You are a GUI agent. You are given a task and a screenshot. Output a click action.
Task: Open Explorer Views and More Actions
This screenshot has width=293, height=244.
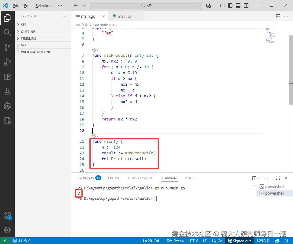tap(64, 16)
